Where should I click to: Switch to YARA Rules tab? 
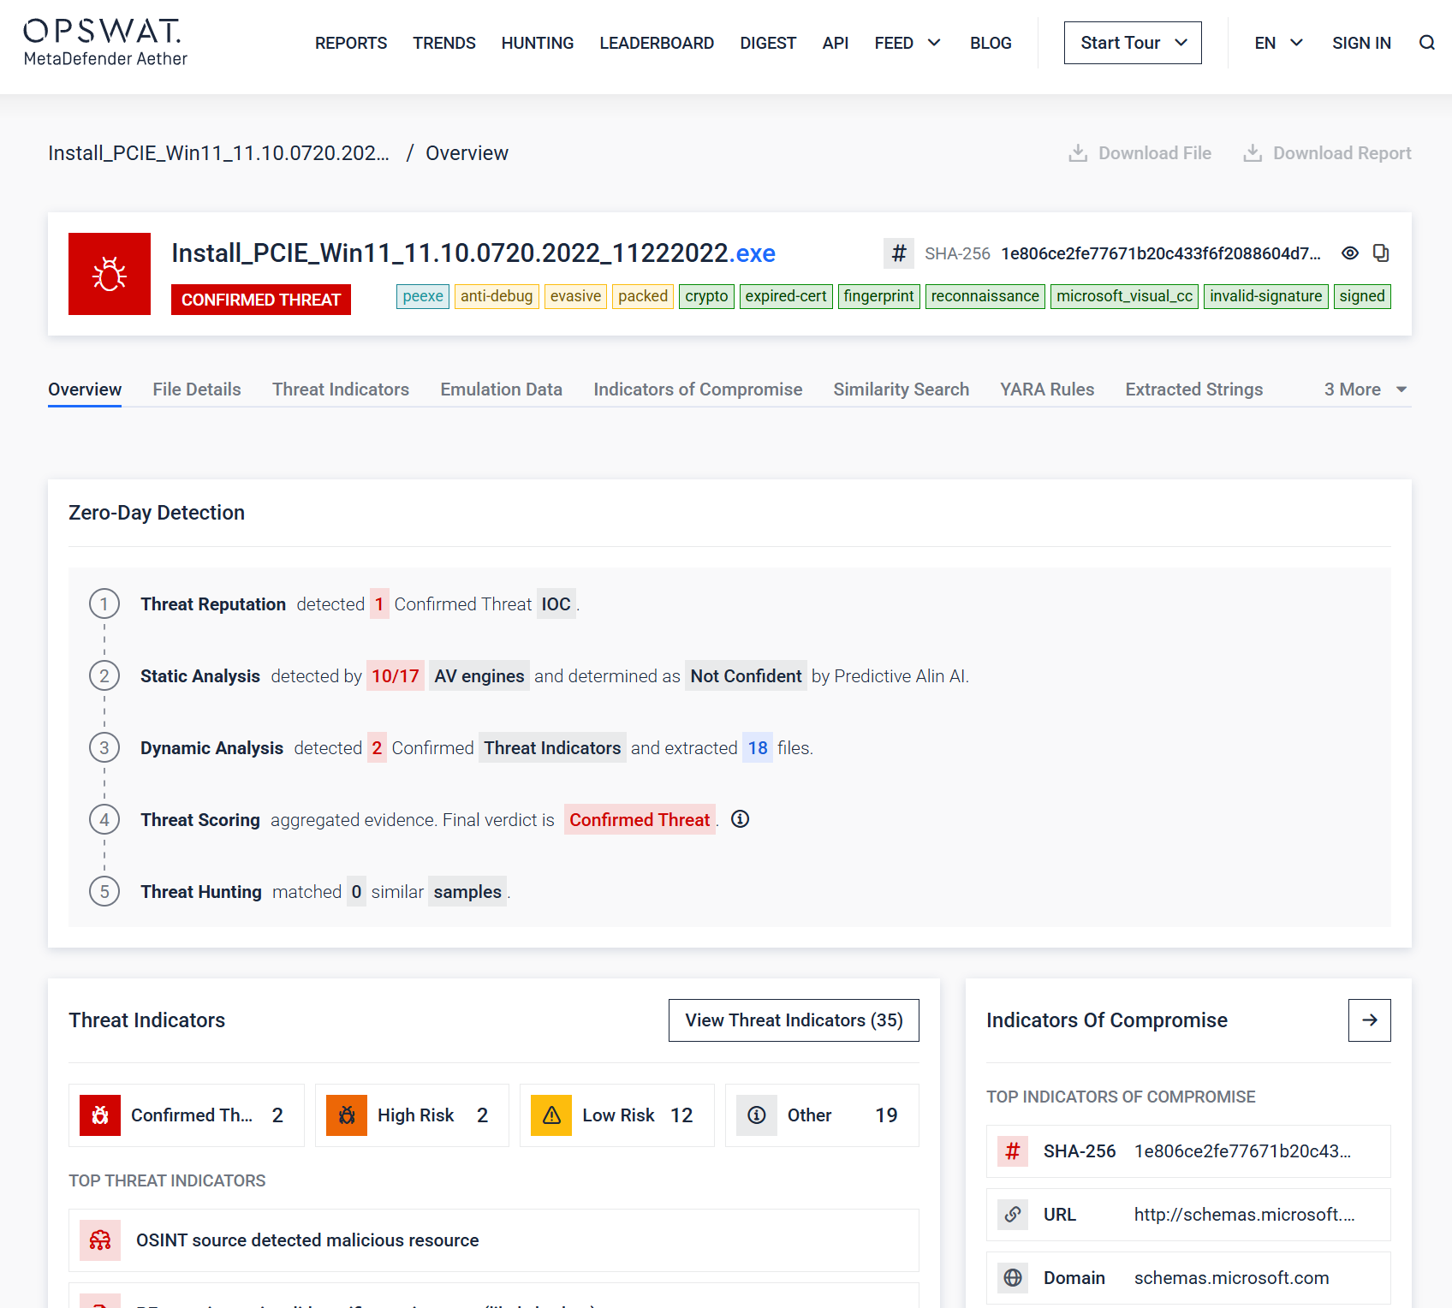tap(1047, 389)
